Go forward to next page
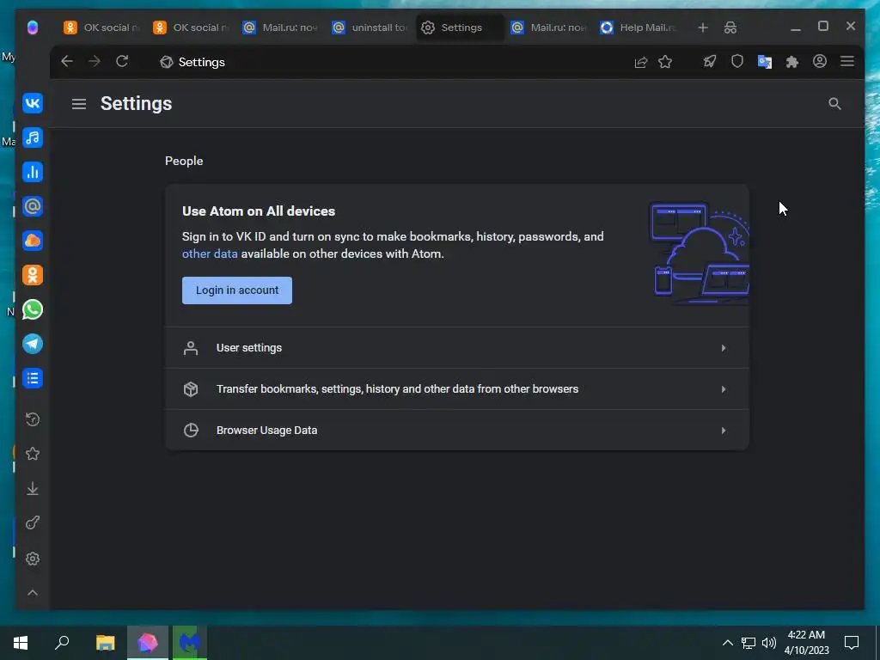The height and width of the screenshot is (660, 880). point(95,61)
